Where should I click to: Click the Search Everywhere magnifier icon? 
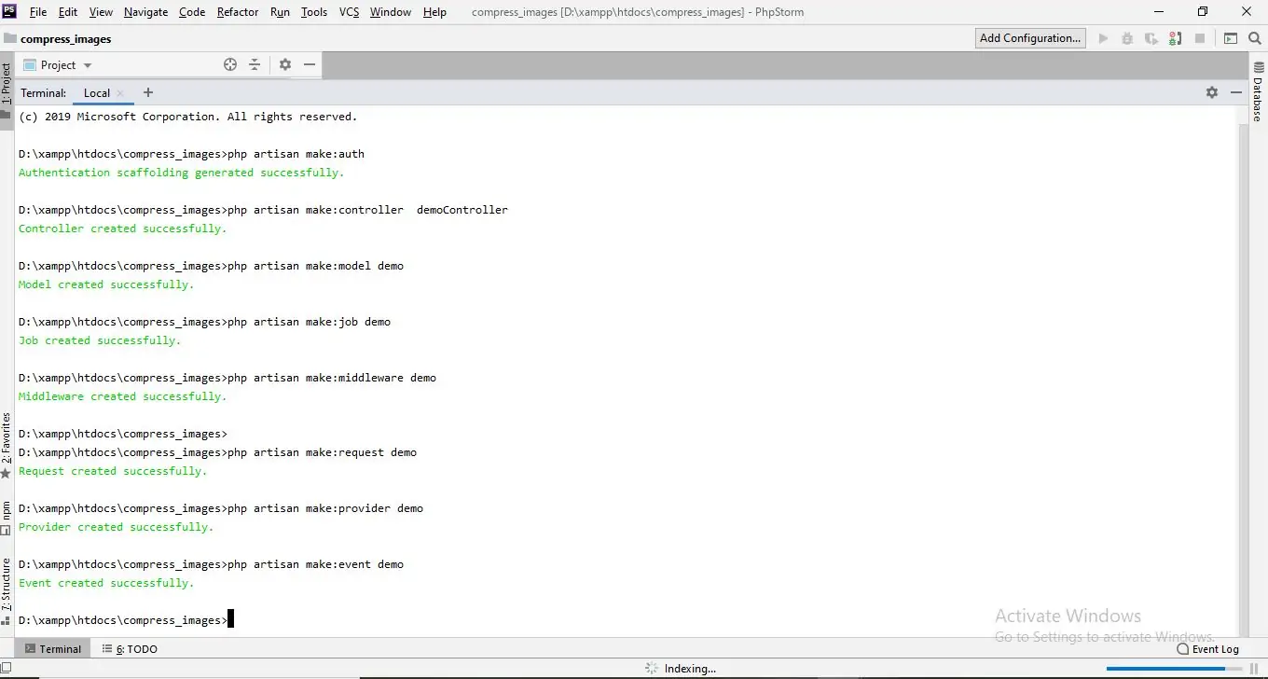tap(1255, 38)
